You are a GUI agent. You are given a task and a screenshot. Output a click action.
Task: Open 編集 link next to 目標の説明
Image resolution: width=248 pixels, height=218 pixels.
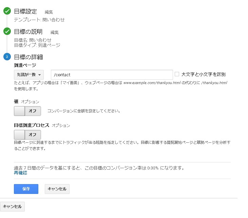click(x=55, y=33)
